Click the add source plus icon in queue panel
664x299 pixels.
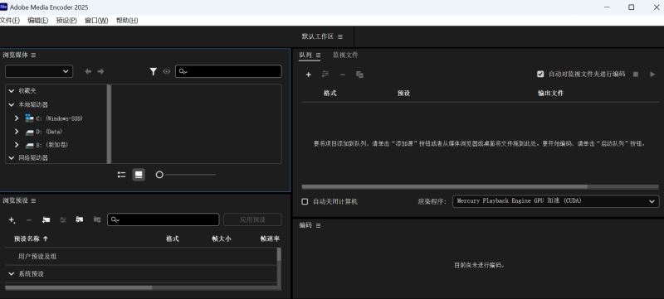[x=308, y=75]
